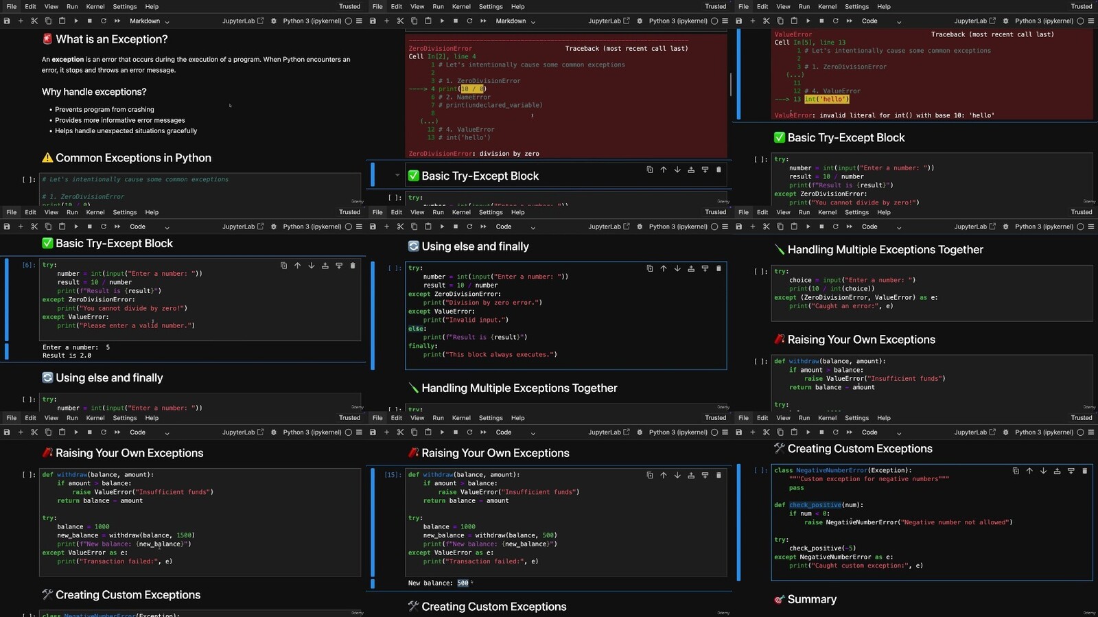The height and width of the screenshot is (617, 1098).
Task: Click Python 3 (ipykernel) above NegativeNumberError notebook
Action: point(1044,432)
